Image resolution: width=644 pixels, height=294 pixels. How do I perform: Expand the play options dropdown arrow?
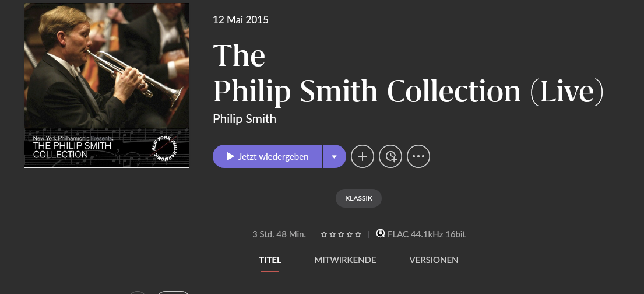[x=335, y=156]
